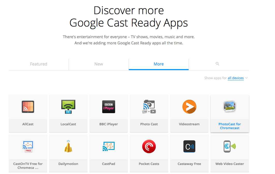Open the Web Video Caster phone icon

229,146
